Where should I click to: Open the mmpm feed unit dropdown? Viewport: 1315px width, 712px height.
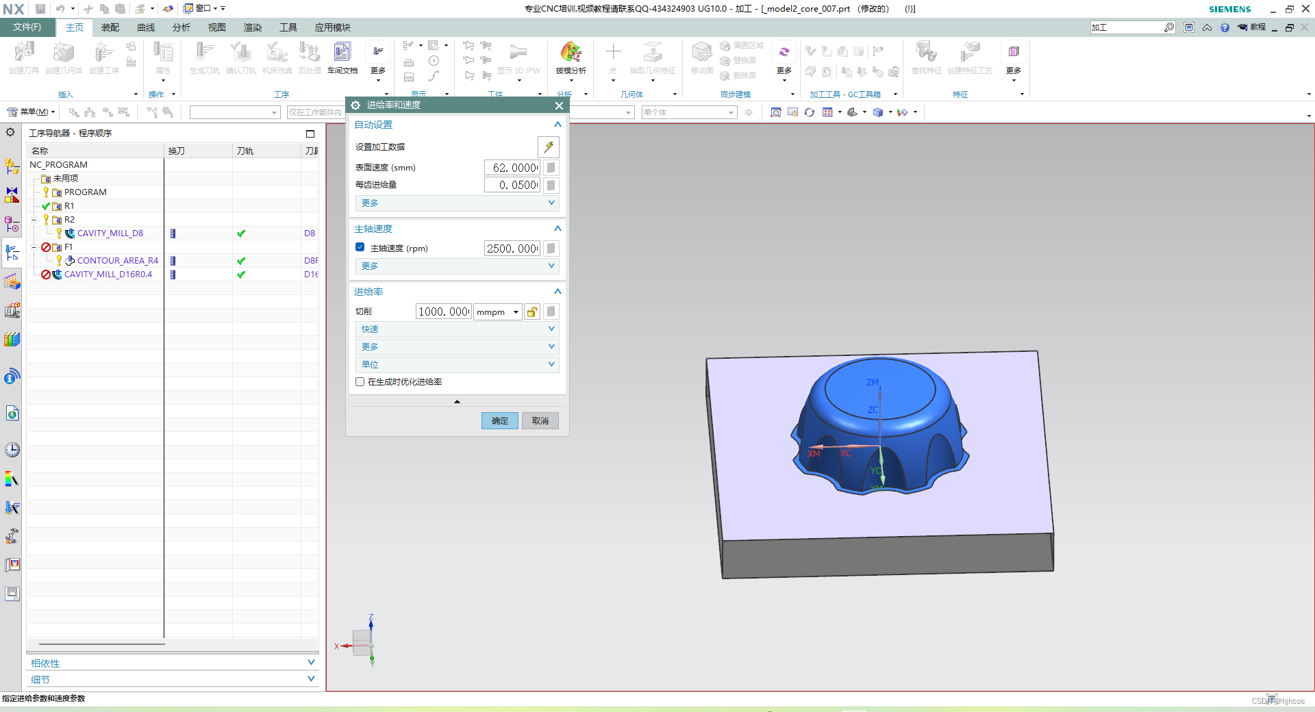coord(498,311)
